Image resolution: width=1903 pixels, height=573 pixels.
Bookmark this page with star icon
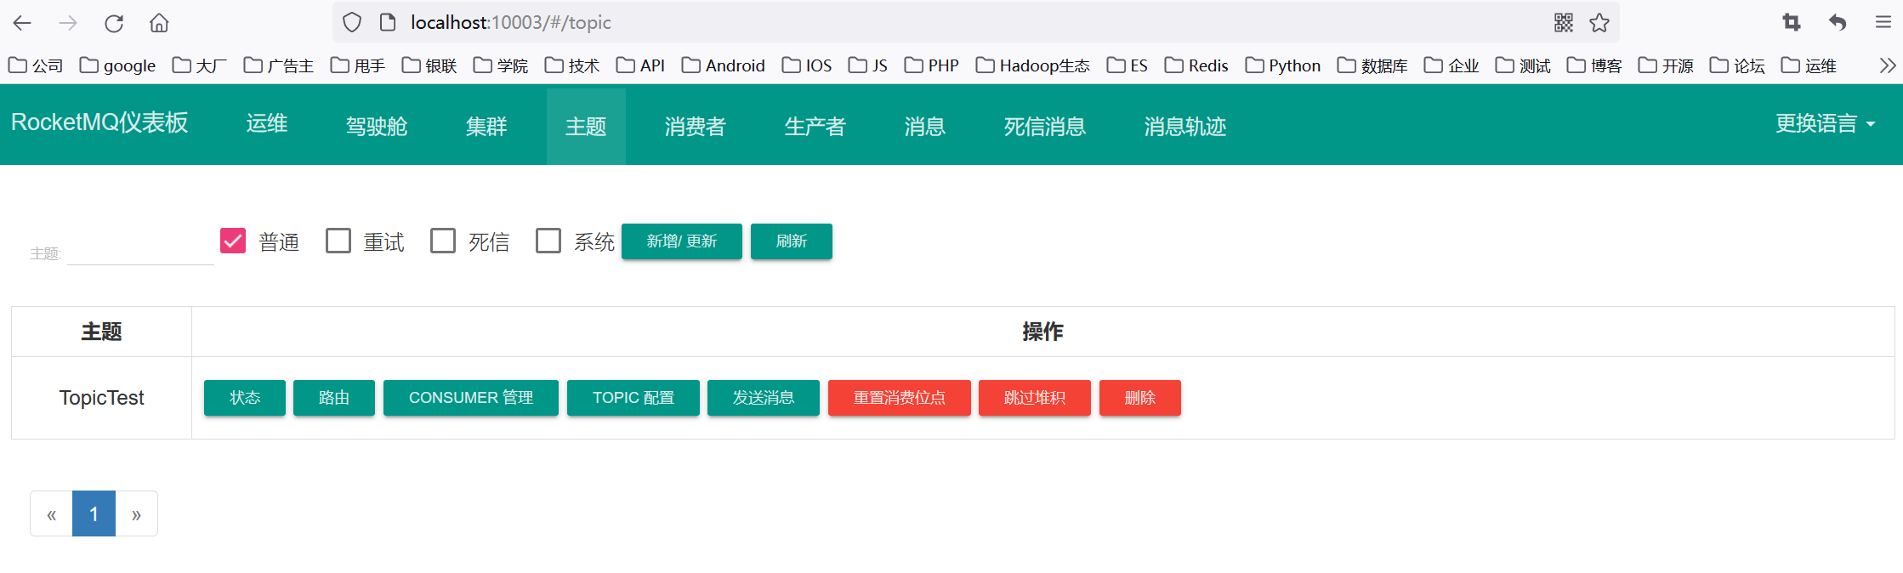pyautogui.click(x=1599, y=23)
